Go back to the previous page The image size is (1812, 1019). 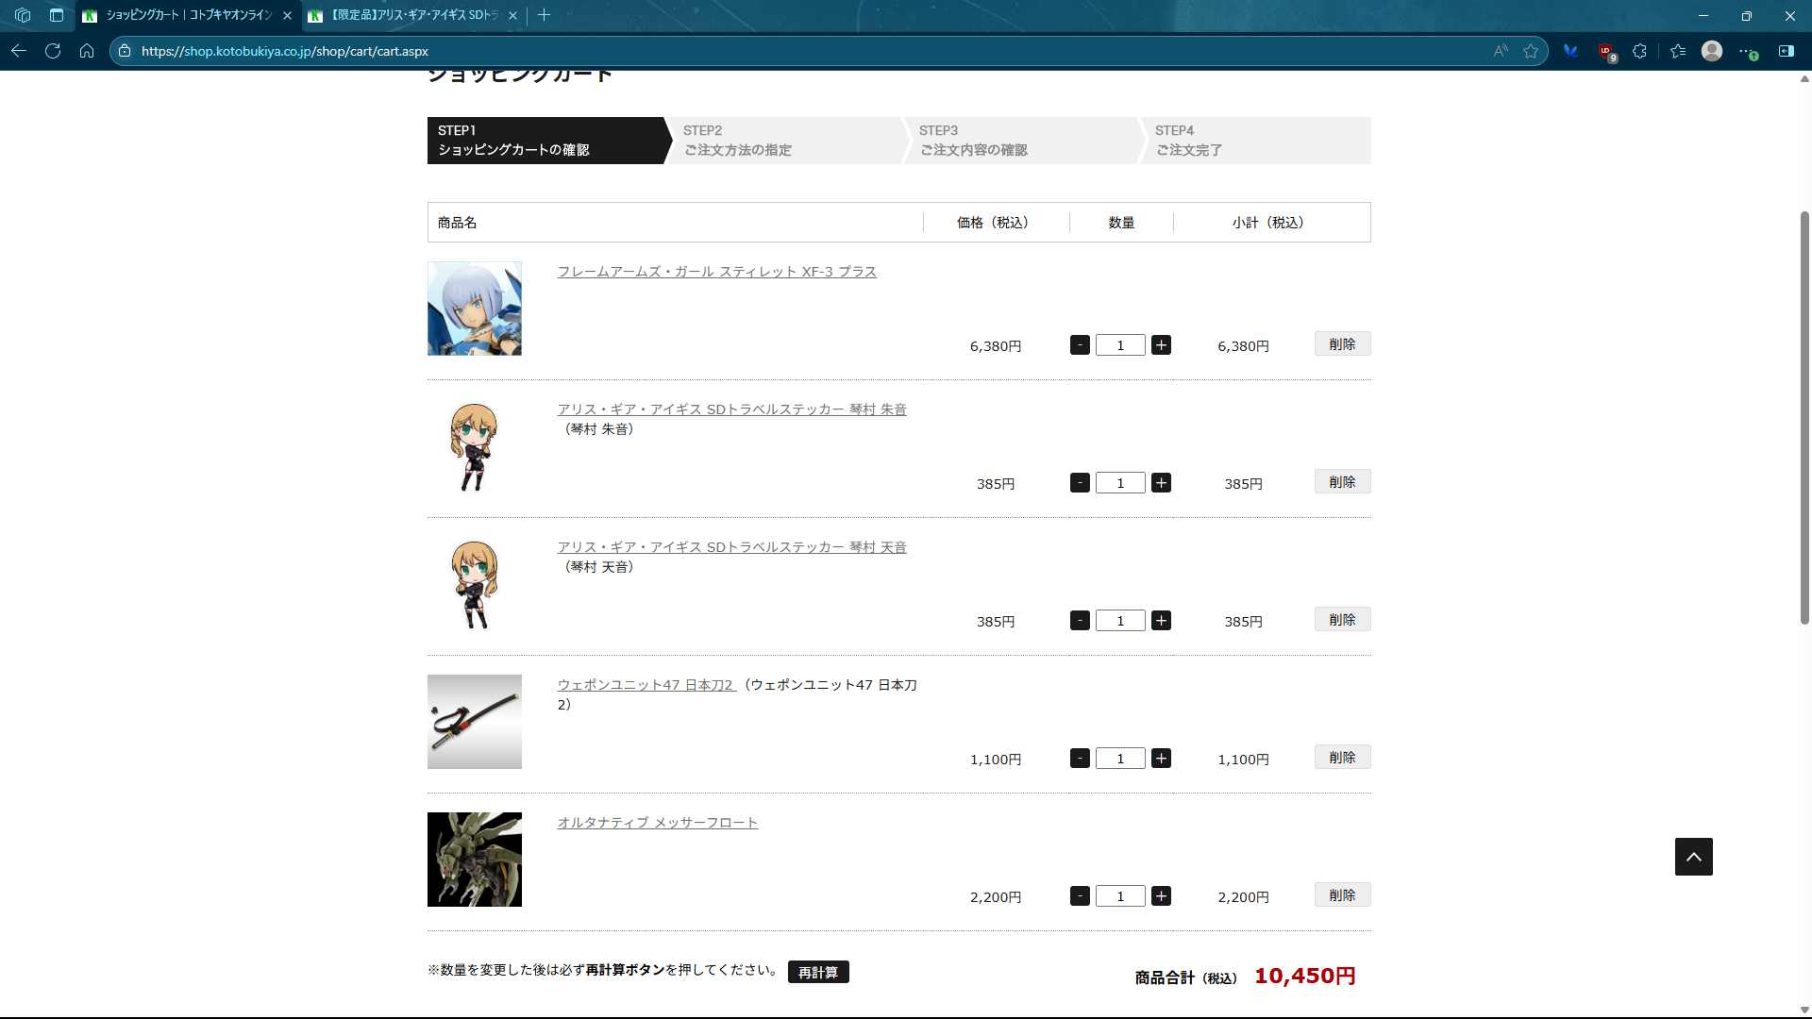click(x=19, y=51)
